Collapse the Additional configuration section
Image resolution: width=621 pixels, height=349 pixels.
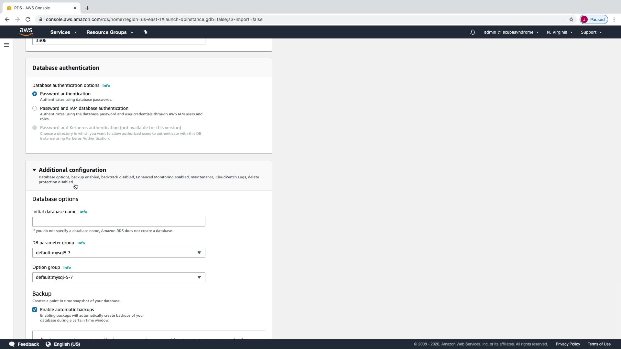point(34,170)
